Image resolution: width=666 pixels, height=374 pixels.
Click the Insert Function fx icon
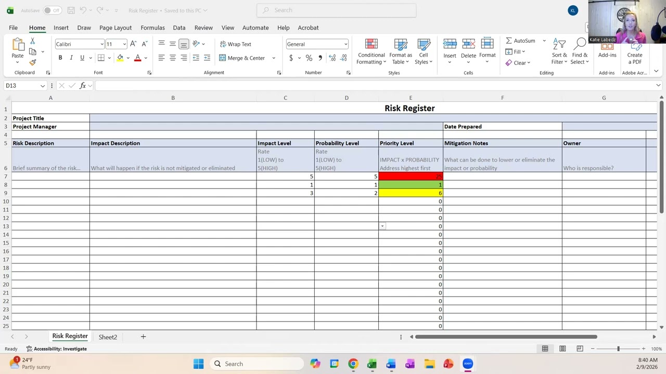tap(83, 86)
